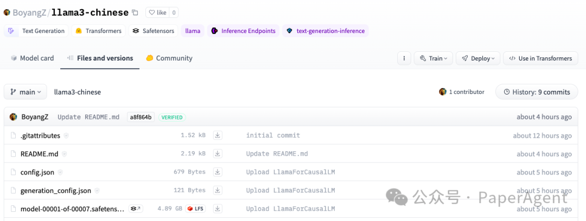Click safety shield icon beside README.md

coord(64,153)
